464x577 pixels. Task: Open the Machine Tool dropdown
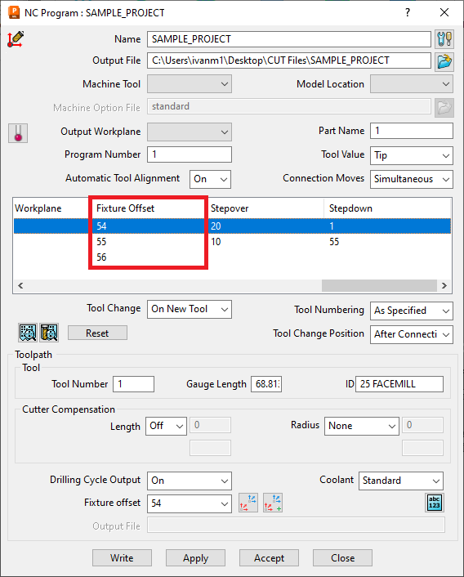(190, 84)
